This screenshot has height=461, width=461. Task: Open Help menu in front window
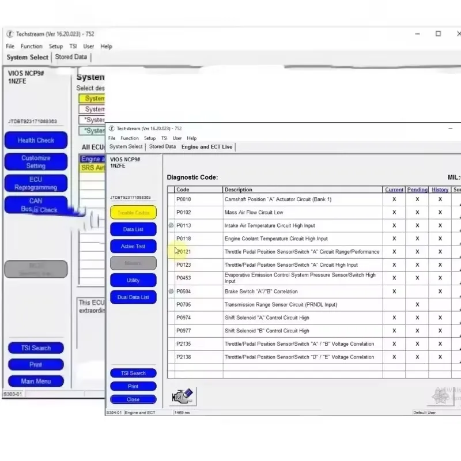coord(192,138)
